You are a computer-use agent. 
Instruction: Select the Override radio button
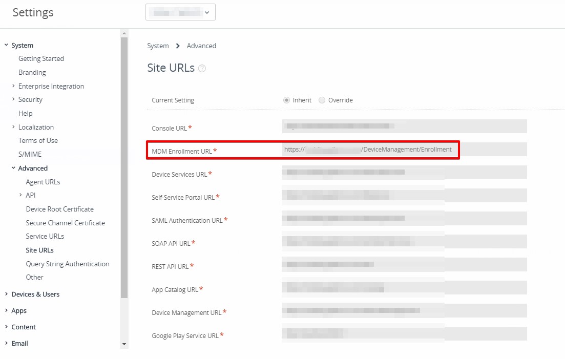click(x=322, y=100)
